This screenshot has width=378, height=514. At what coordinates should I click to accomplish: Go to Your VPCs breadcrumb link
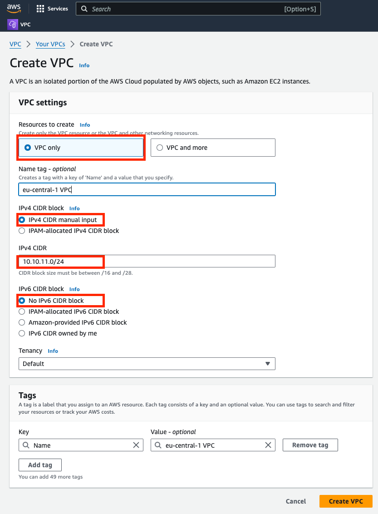[x=50, y=44]
